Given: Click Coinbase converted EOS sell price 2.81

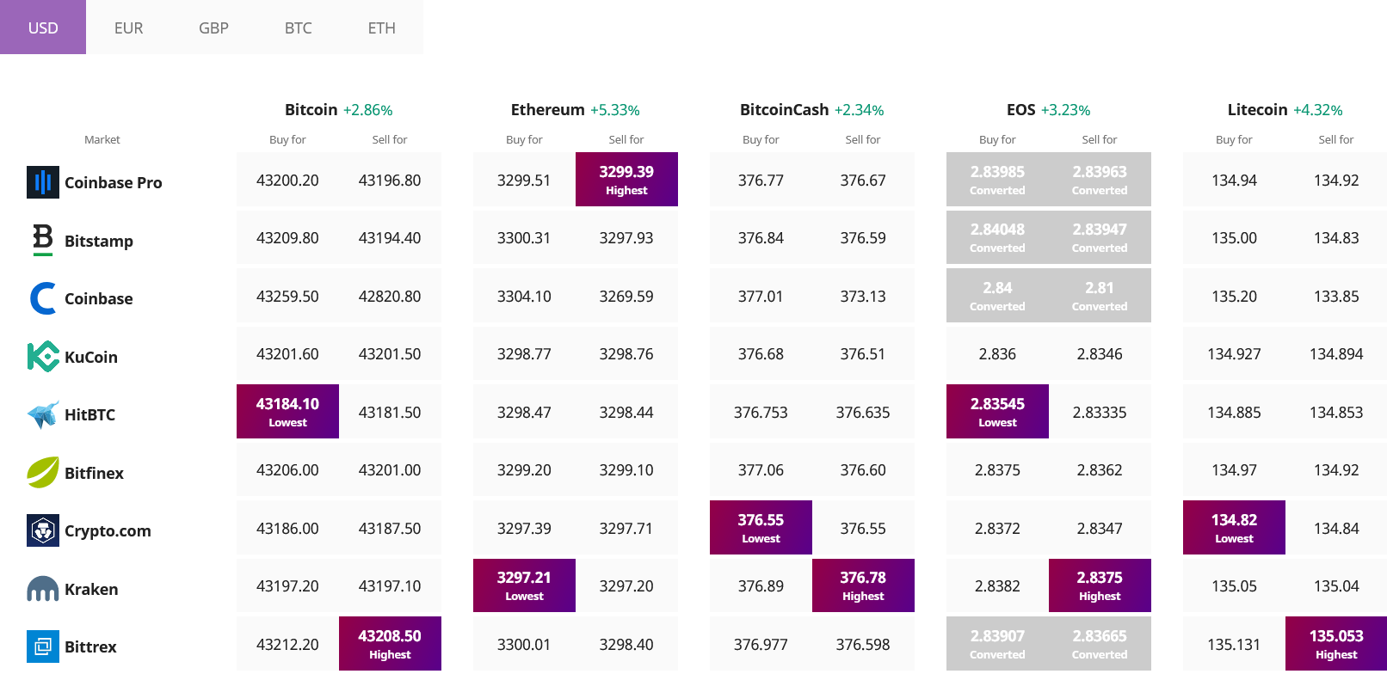Looking at the screenshot, I should [x=1100, y=295].
